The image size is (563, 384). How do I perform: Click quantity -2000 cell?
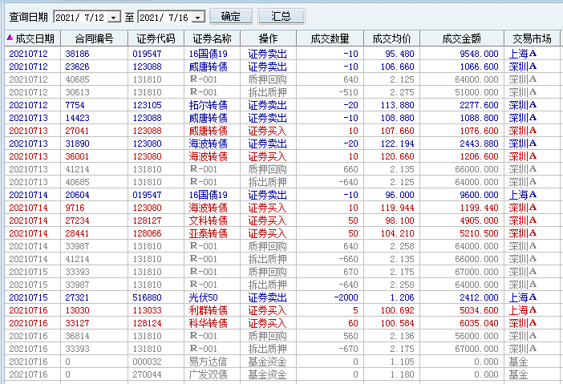coord(346,297)
